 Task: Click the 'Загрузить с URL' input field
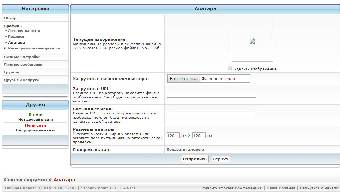coord(211,95)
